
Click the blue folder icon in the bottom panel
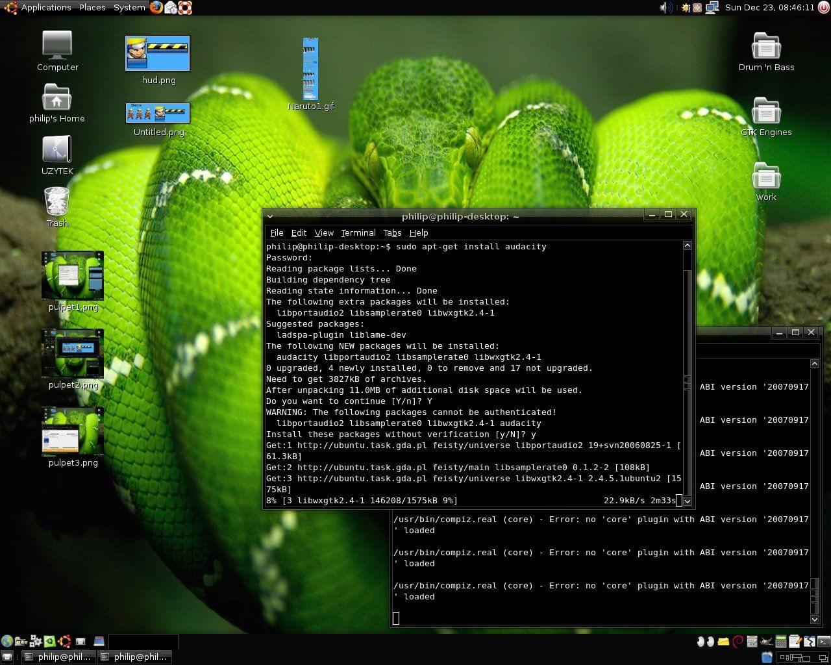pos(767,657)
